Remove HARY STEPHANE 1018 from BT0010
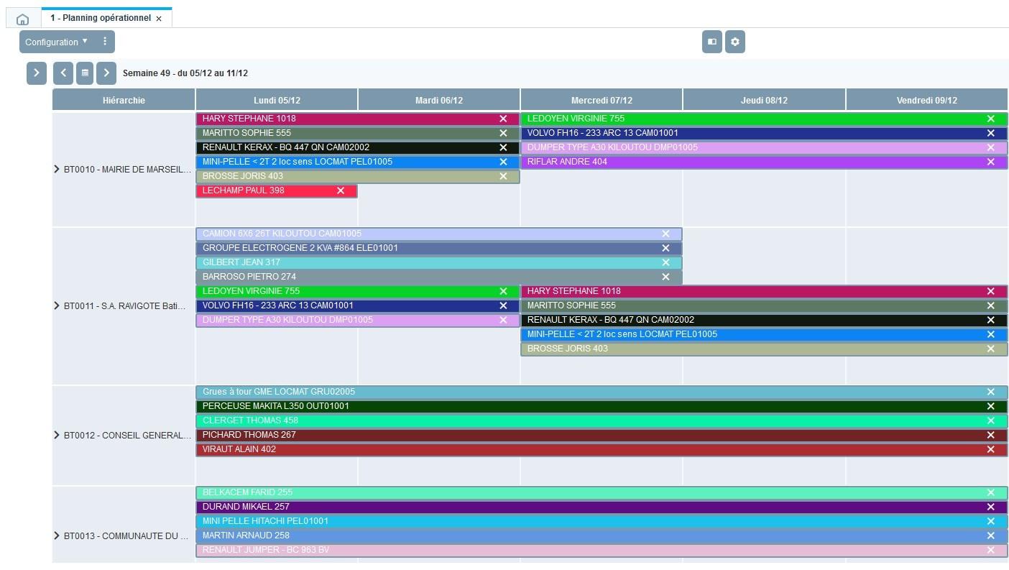Screen dimensions: 1009x570 (x=503, y=119)
